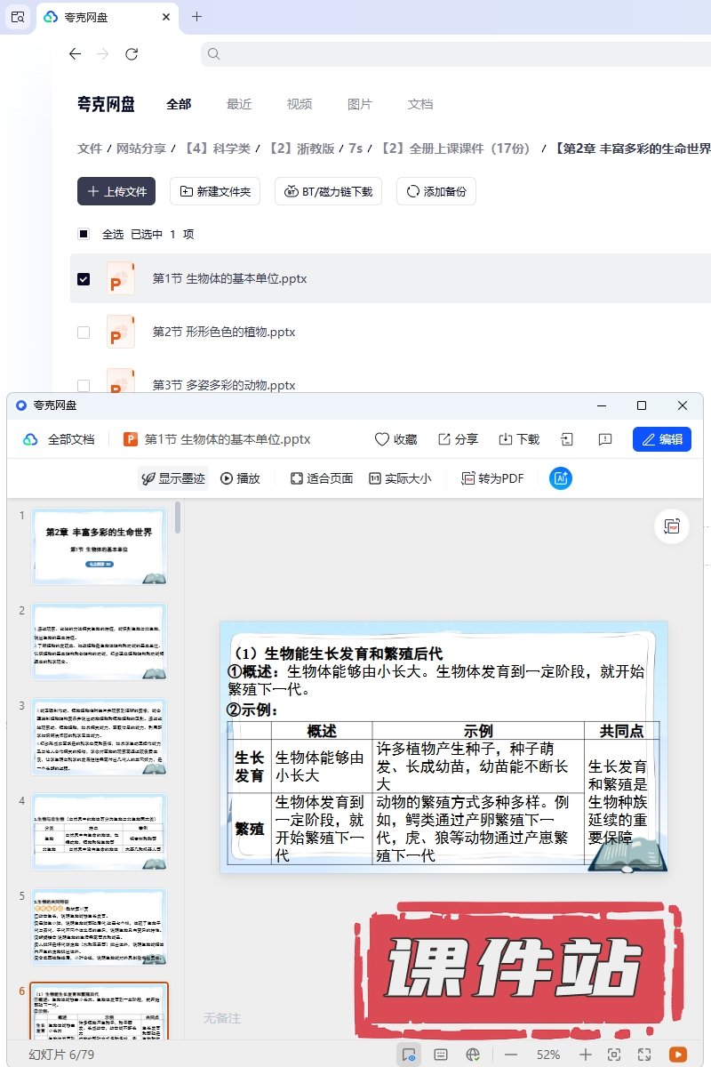Toggle the notes panel icon

tap(440, 1054)
